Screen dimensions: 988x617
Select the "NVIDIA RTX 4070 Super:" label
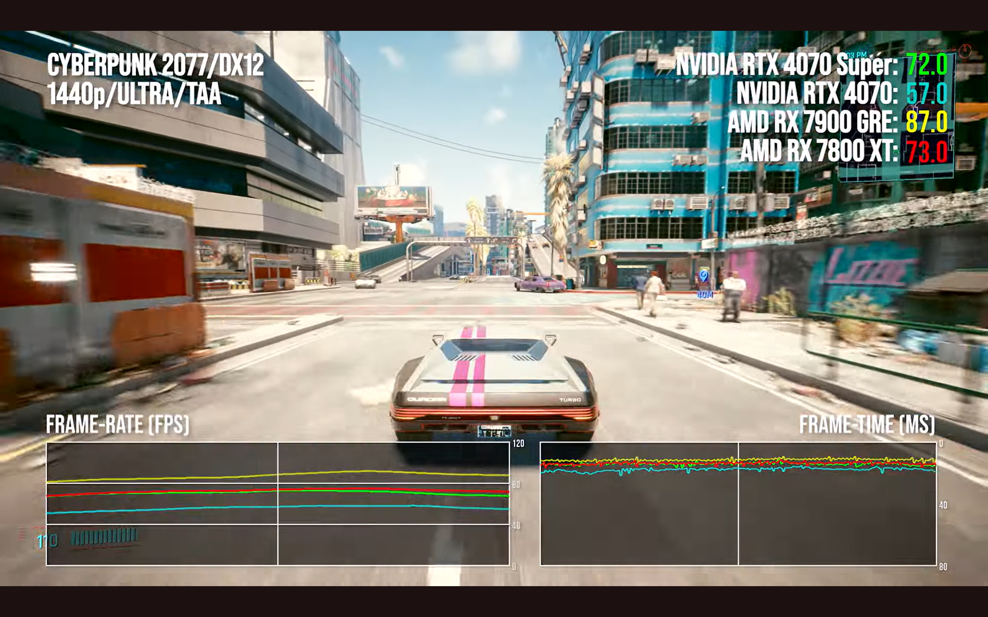coord(787,64)
